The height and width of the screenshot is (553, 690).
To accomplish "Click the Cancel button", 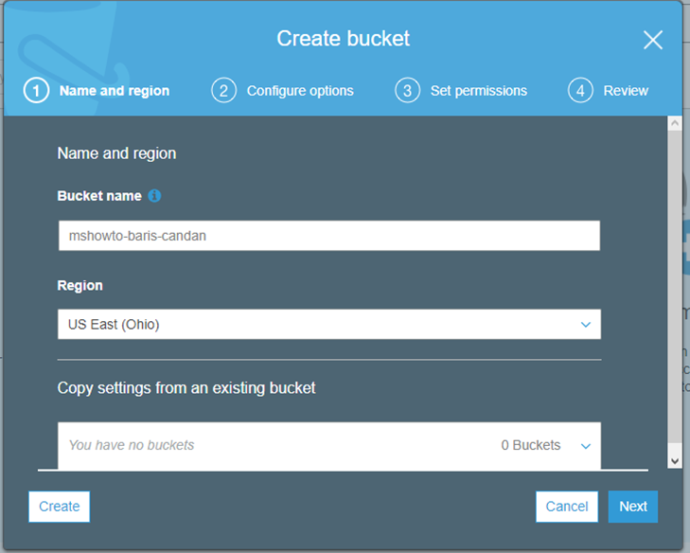I will (x=567, y=507).
